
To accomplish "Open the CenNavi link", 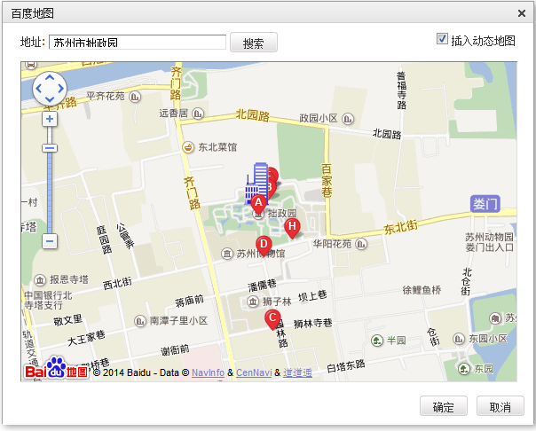I will click(254, 372).
